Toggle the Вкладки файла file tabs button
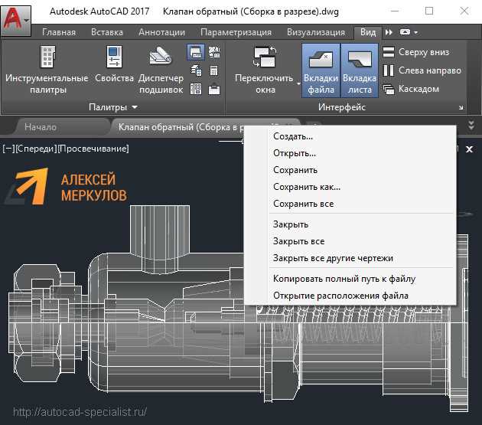The image size is (482, 425). [321, 69]
